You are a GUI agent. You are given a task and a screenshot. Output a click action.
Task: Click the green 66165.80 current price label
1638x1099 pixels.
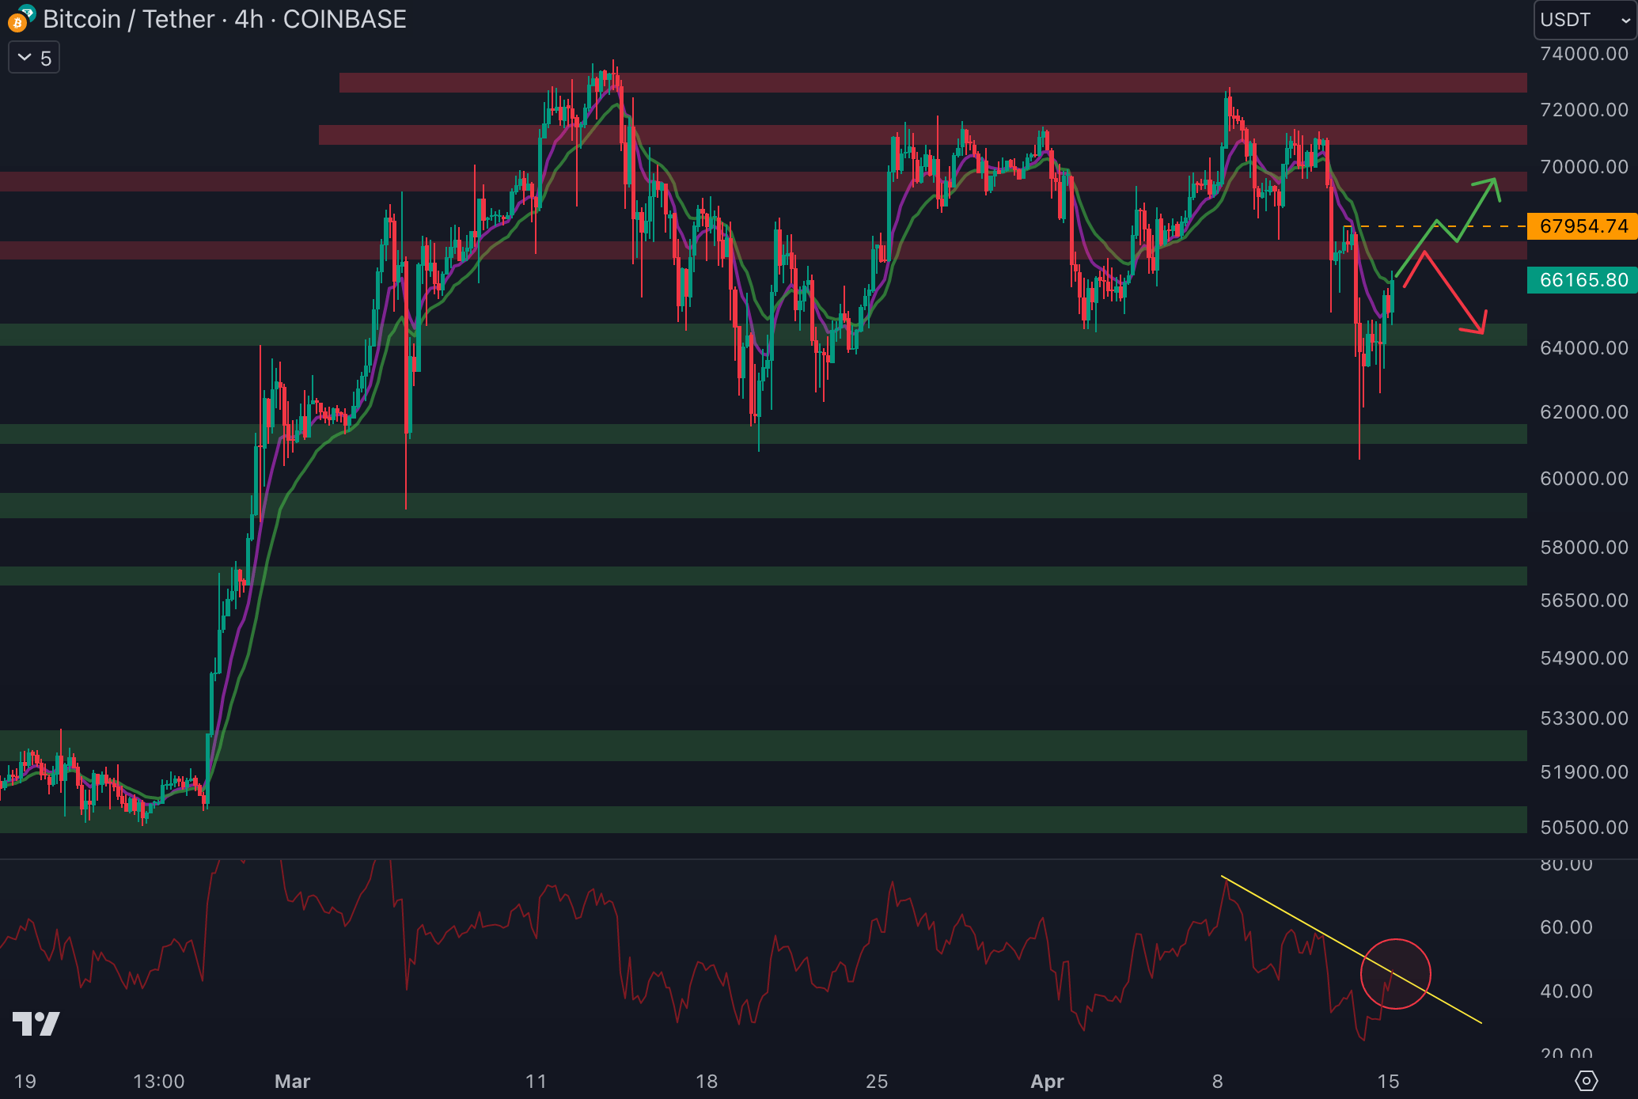[1582, 280]
